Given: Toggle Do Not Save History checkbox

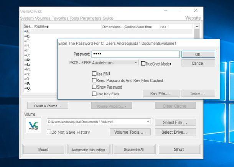Looking at the screenshot, I should pyautogui.click(x=49, y=132).
